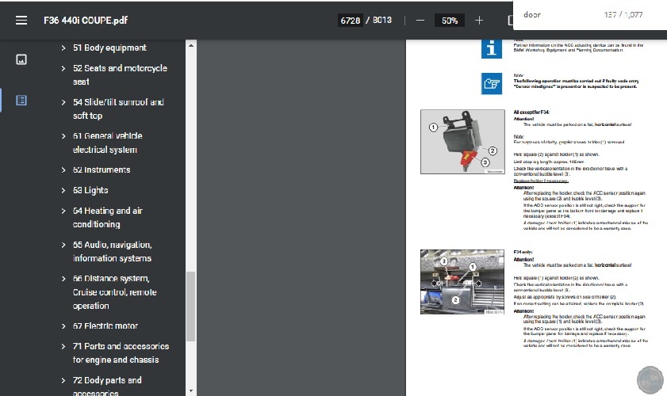This screenshot has height=396, width=667.
Task: Expand the '62 Instruments' chevron
Action: (63, 170)
